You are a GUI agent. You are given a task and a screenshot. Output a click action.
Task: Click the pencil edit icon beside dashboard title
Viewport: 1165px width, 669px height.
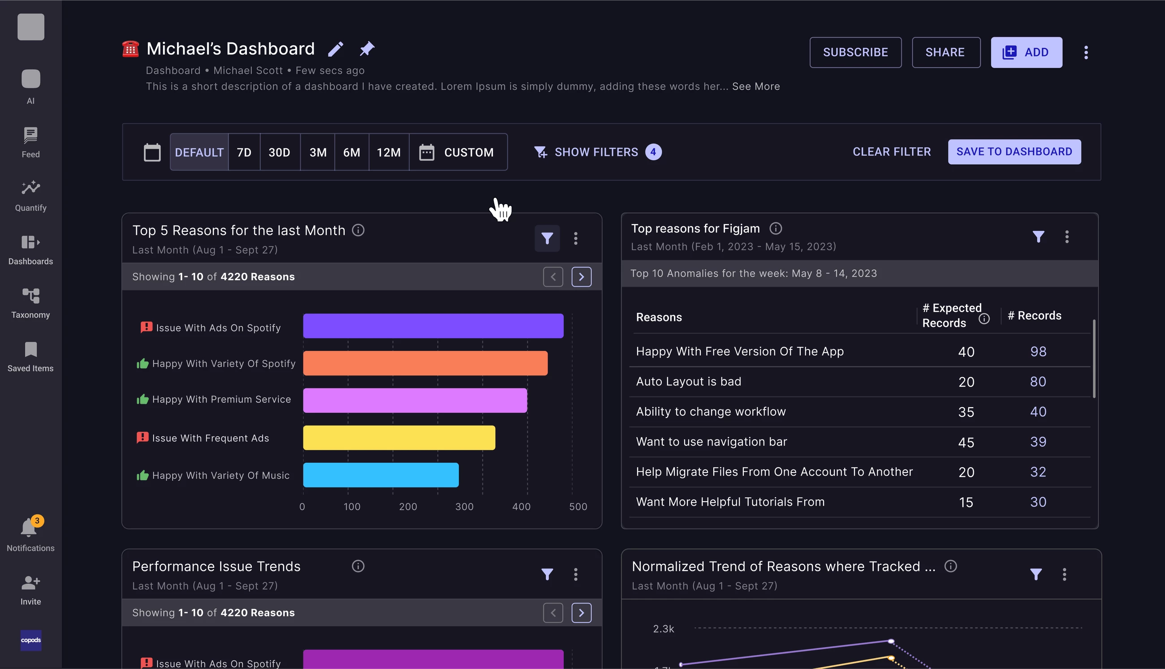pos(335,49)
